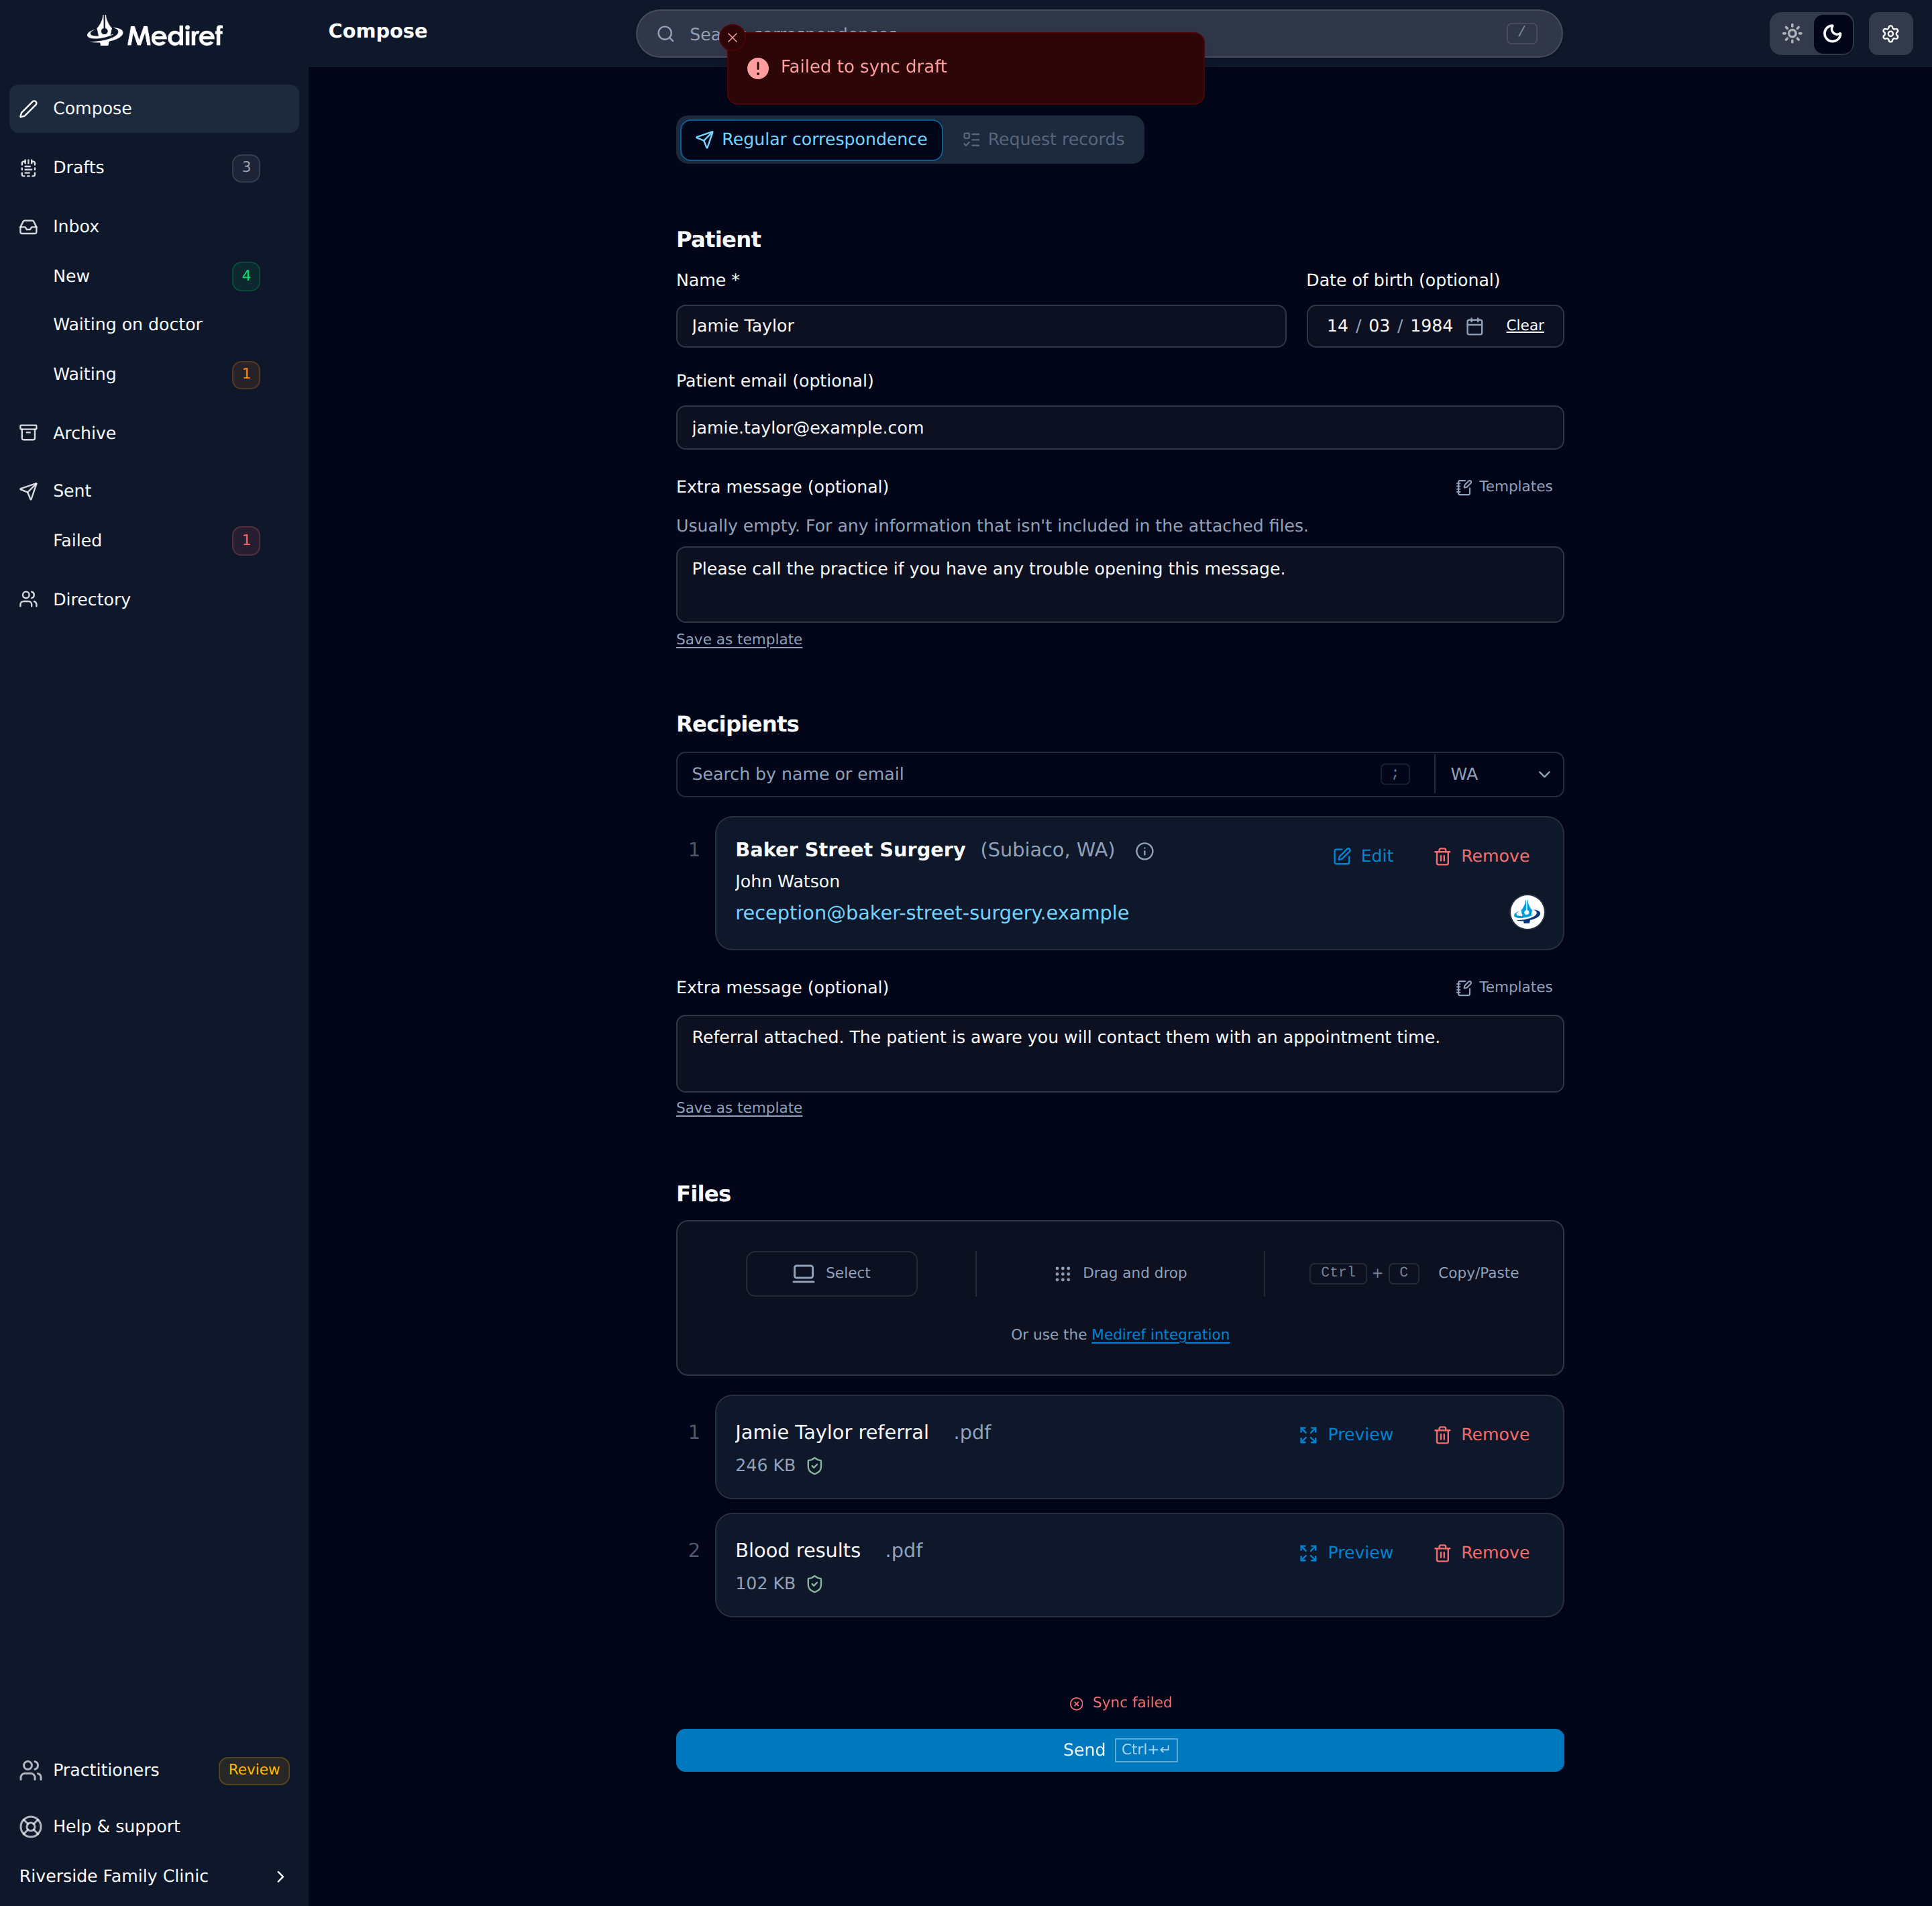
Task: Open Practitioners Review page
Action: pyautogui.click(x=154, y=1770)
